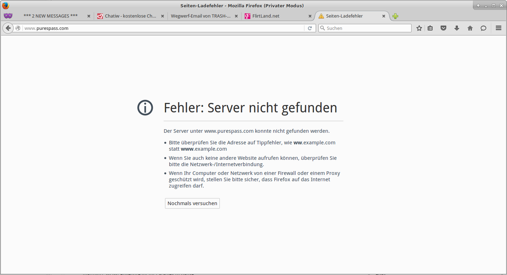The height and width of the screenshot is (275, 507).
Task: Close the Wegwerf-Email tab
Action: [236, 16]
